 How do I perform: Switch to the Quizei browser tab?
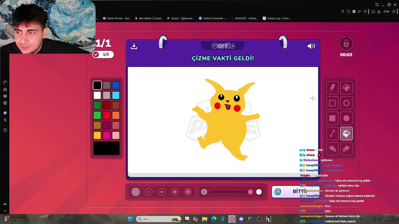click(x=180, y=18)
